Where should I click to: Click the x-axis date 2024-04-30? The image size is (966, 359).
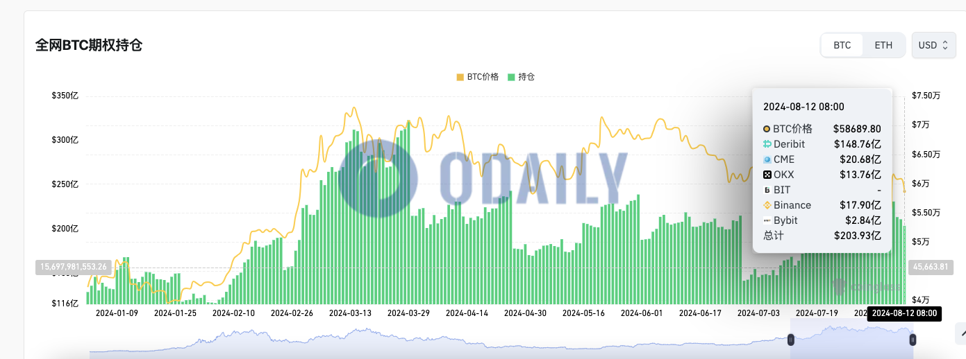click(525, 313)
